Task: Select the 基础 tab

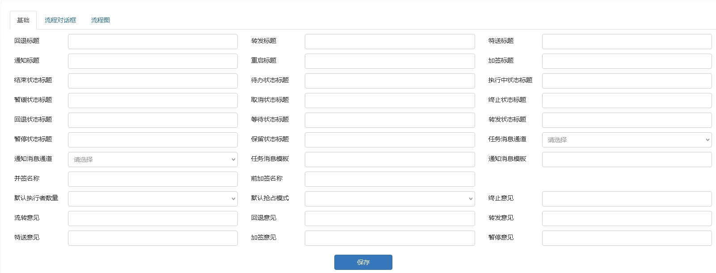Action: [23, 20]
